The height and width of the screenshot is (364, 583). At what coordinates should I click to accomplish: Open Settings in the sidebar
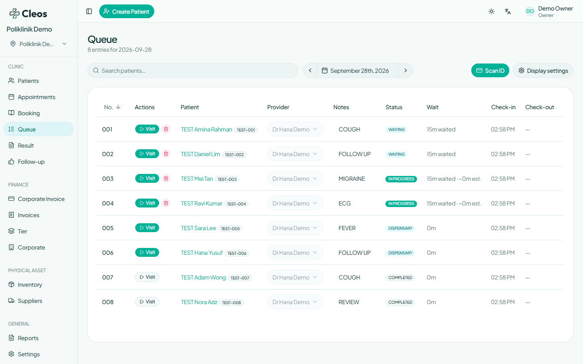[38, 354]
